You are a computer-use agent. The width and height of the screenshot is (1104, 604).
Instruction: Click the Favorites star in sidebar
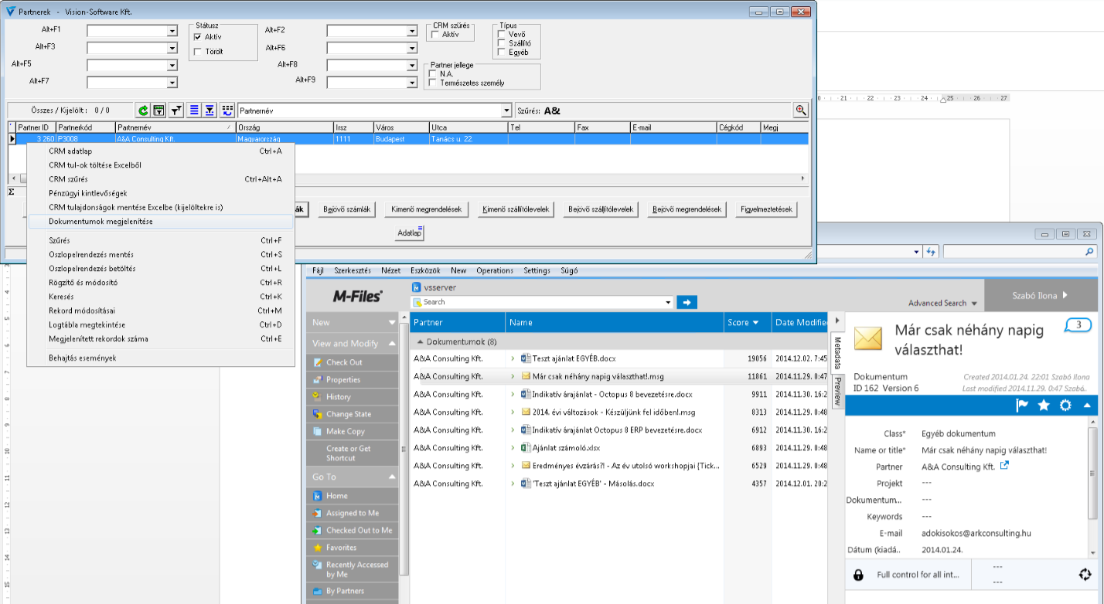click(317, 547)
